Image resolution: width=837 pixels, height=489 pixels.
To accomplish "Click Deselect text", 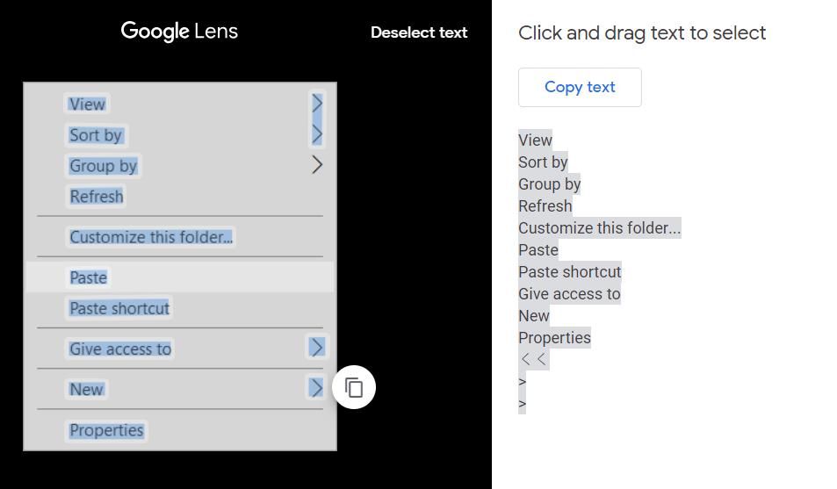I will [419, 32].
